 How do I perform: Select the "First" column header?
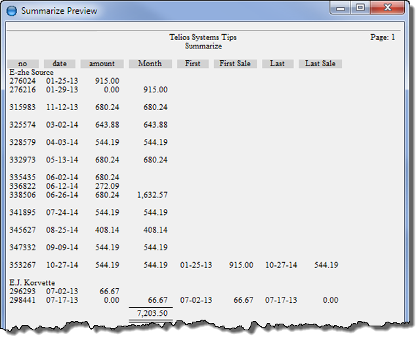pos(193,64)
